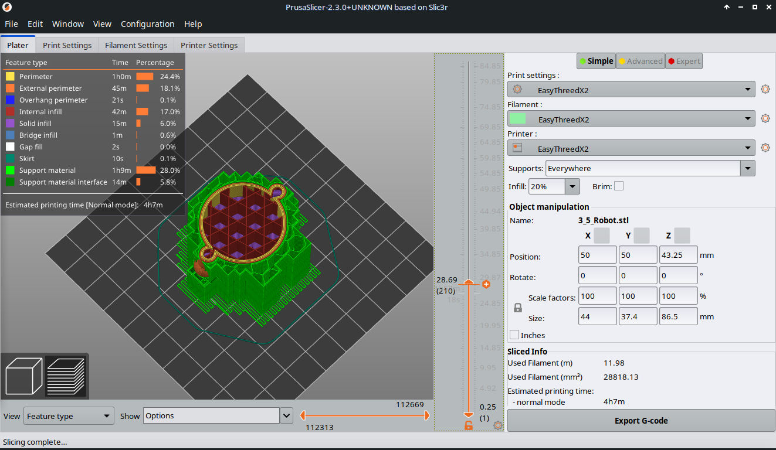Click the Export G-code button

click(x=641, y=421)
